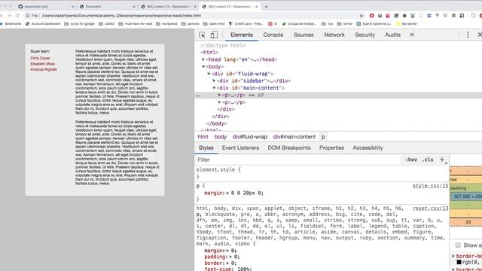Add new style rule with plus icon
The height and width of the screenshot is (271, 482).
[442, 160]
